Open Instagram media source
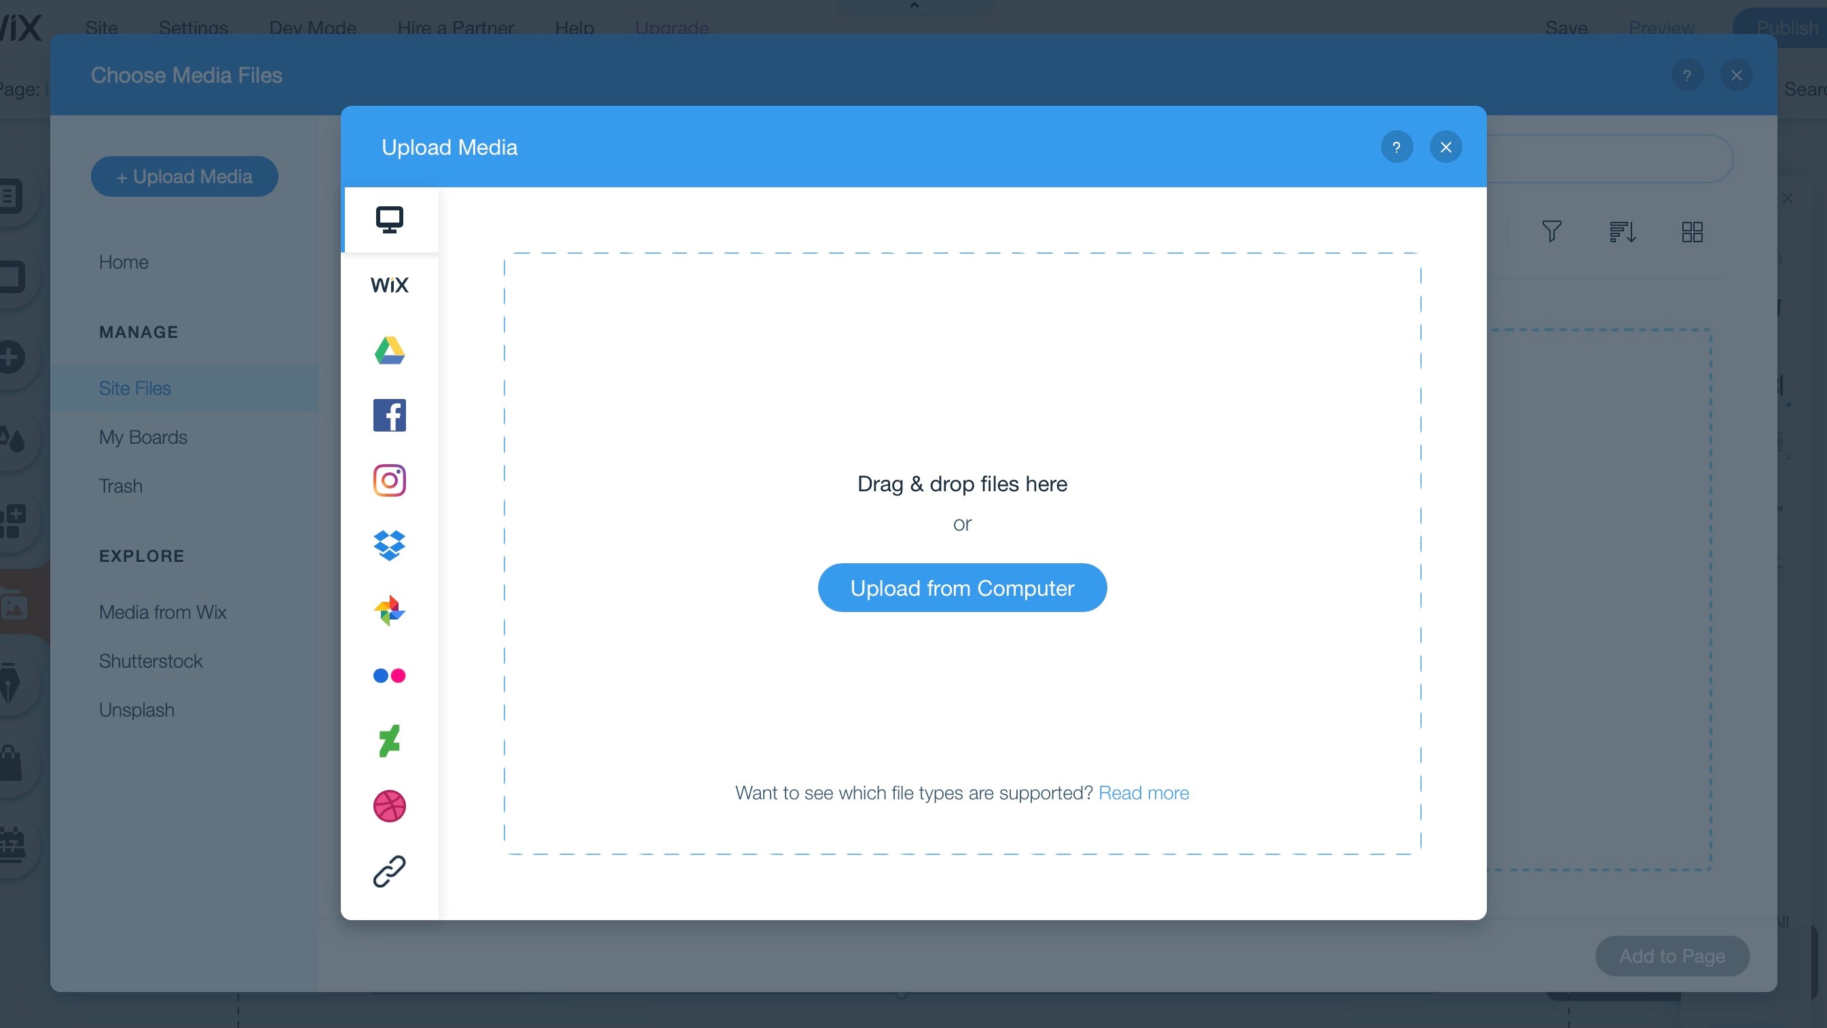Screen dimensions: 1827x1028 tap(390, 480)
